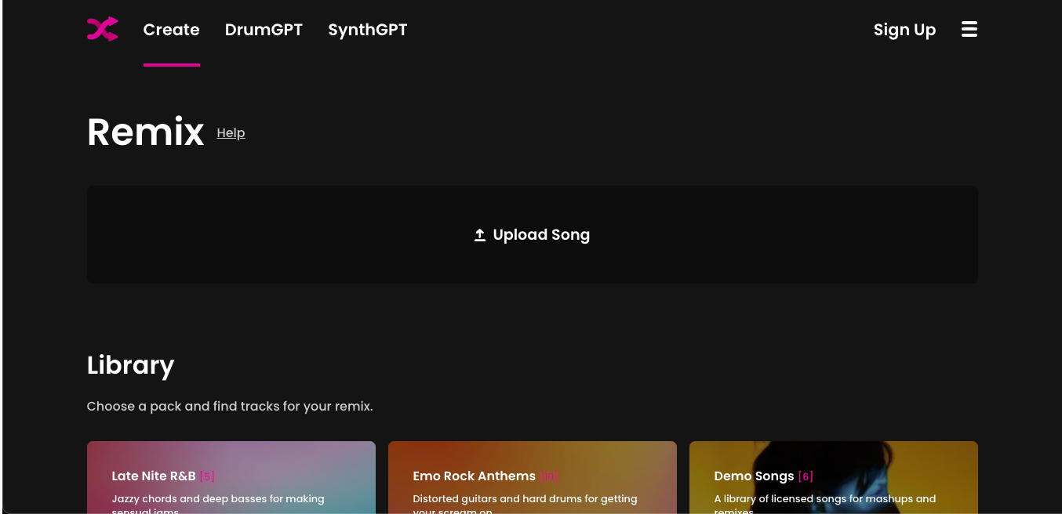
Task: Click the Distorted guitars pack description
Action: [x=525, y=499]
